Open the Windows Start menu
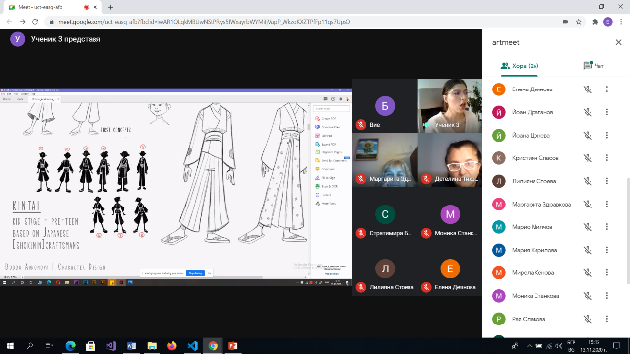This screenshot has width=630, height=354. coord(10,345)
